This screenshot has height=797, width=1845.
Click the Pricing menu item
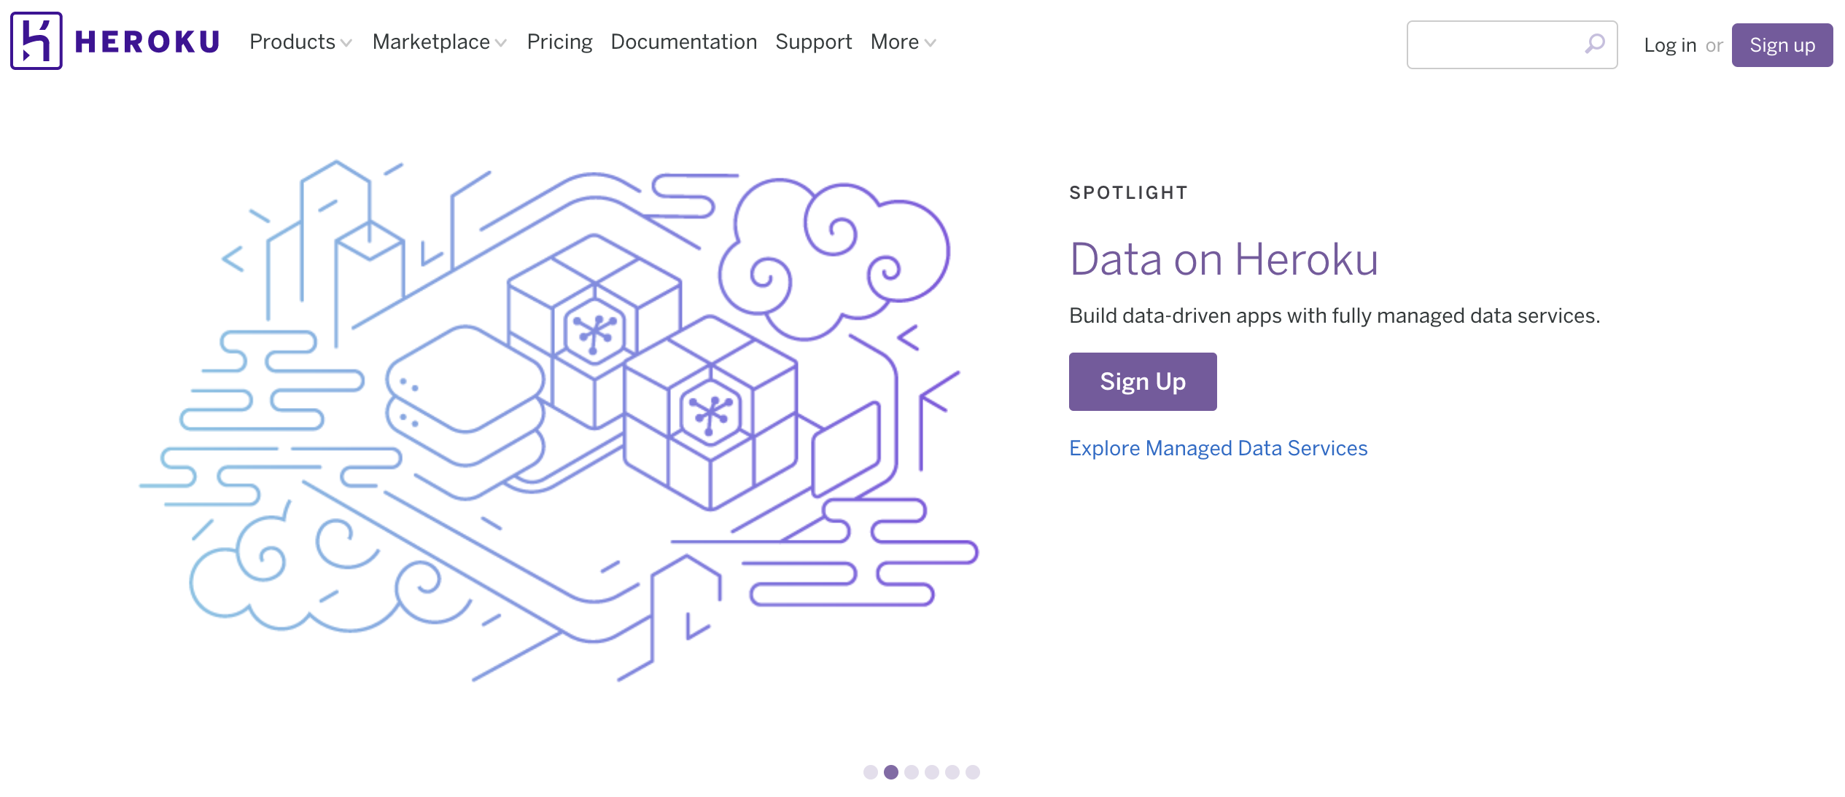click(x=559, y=42)
